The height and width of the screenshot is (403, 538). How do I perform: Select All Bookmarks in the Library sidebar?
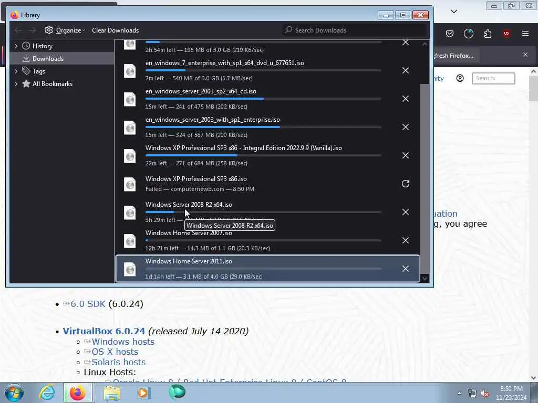62,84
